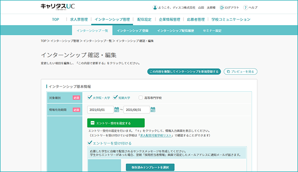The height and width of the screenshot is (172, 298).
Task: Click the 情報有効期間 row label
Action: pyautogui.click(x=58, y=110)
